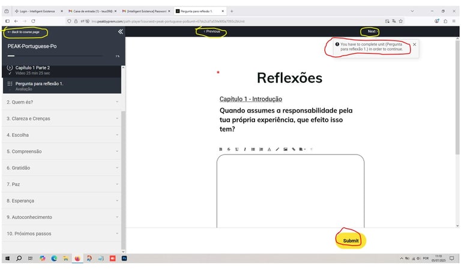Apply underline formatting in the editor toolbar
461x269 pixels.
(237, 149)
